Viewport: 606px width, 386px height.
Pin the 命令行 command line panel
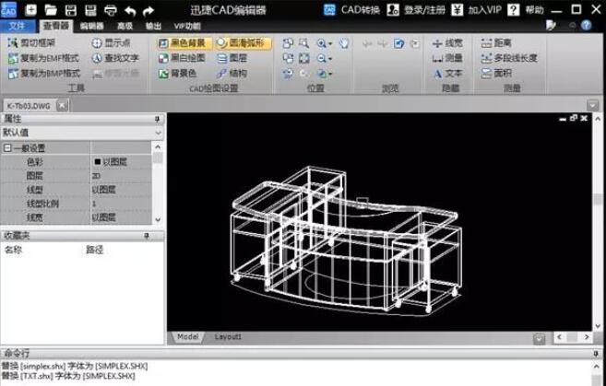[596, 353]
